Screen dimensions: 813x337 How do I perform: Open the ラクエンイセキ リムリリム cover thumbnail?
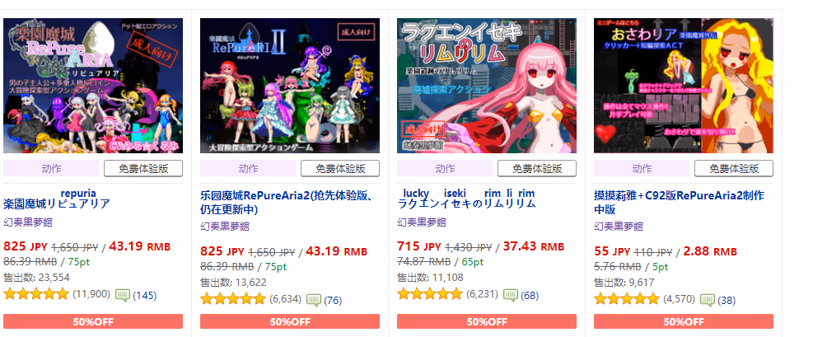487,86
